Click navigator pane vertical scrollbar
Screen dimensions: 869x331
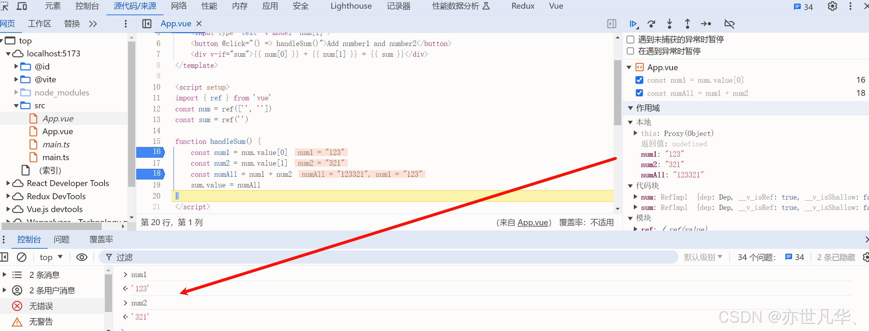coord(131,114)
